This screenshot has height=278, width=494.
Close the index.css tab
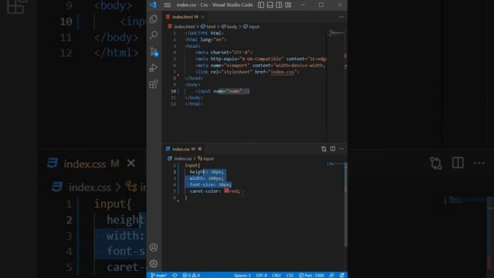point(200,149)
